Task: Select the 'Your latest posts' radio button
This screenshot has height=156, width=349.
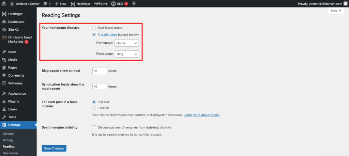Action: pyautogui.click(x=94, y=28)
